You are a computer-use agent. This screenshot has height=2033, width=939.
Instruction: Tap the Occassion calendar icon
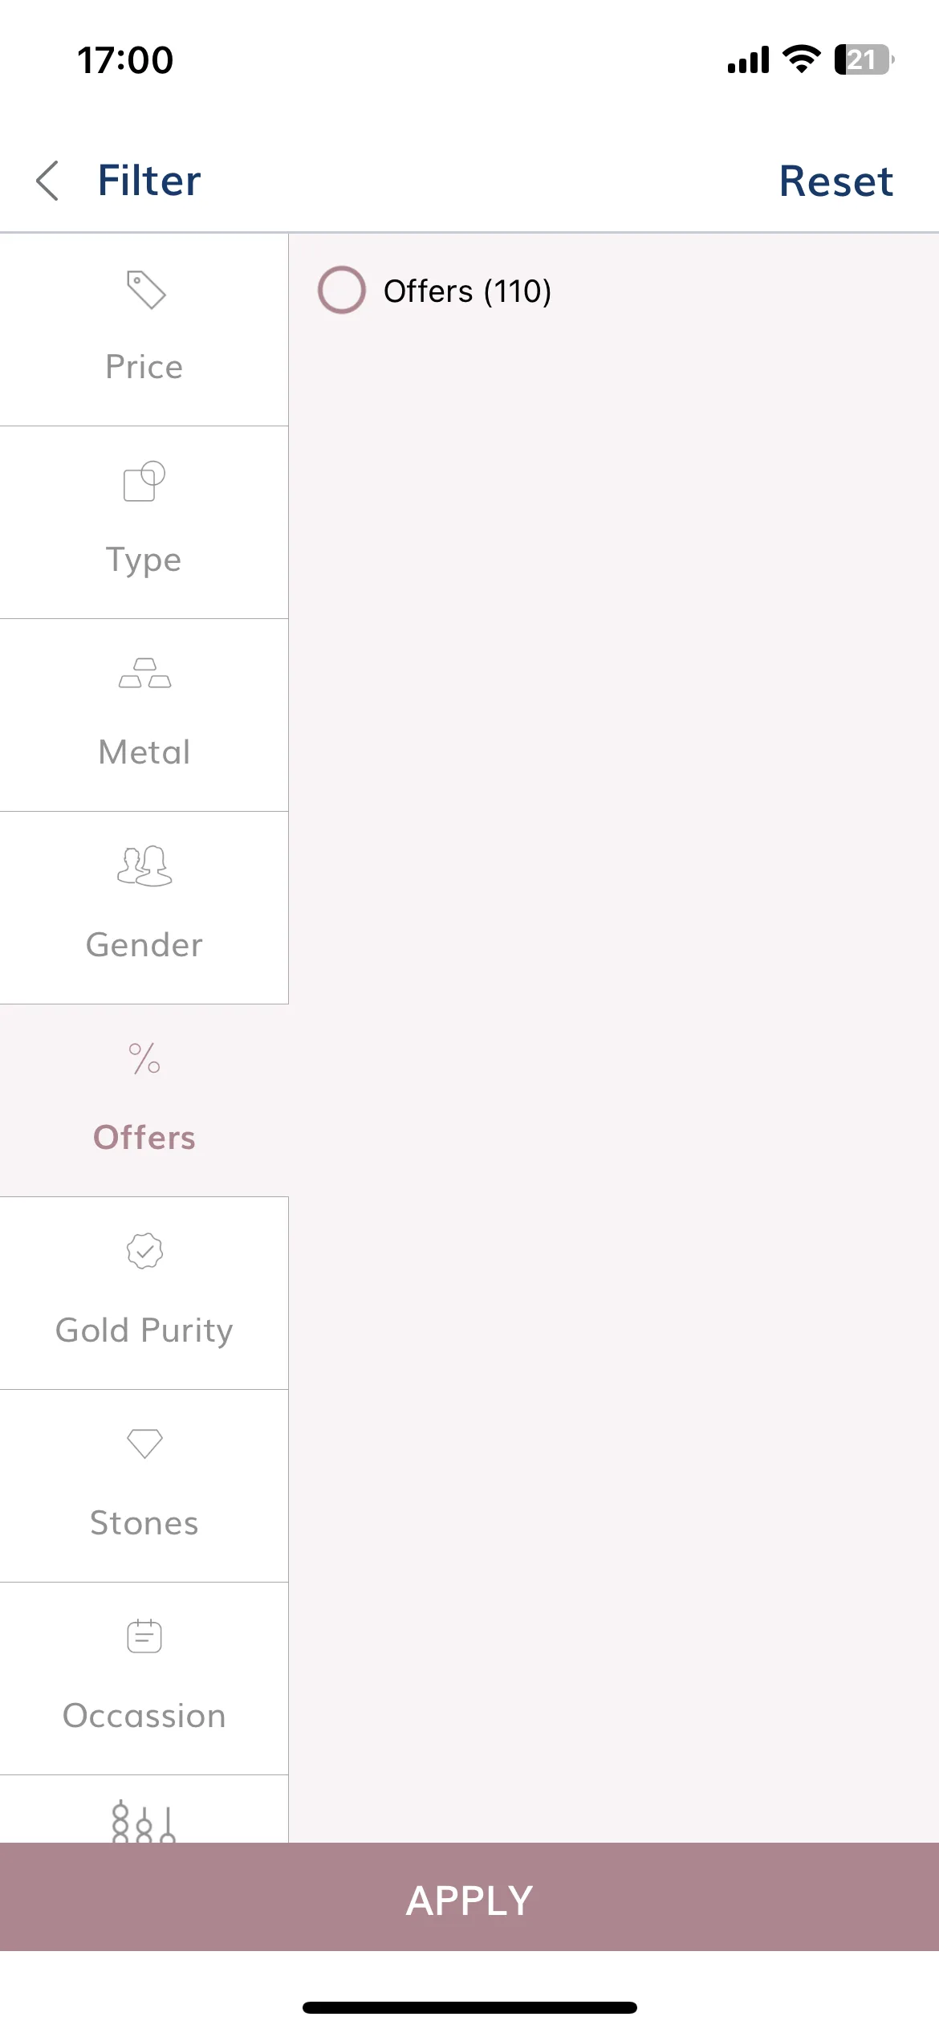(x=144, y=1636)
